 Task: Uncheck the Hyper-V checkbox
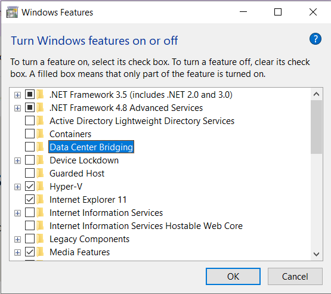pos(30,187)
